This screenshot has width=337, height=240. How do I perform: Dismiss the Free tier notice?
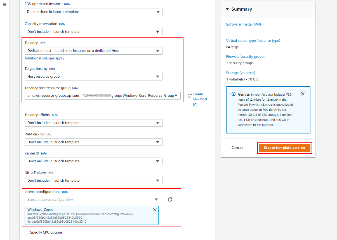(303, 94)
